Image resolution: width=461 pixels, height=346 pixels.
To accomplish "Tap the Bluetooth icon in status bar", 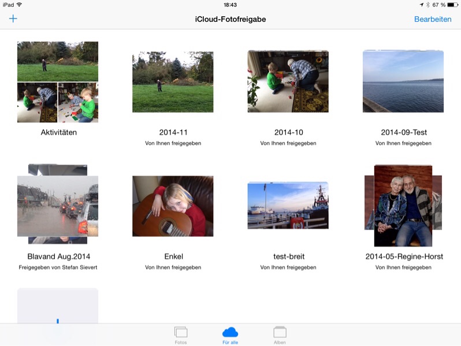I will coord(427,5).
